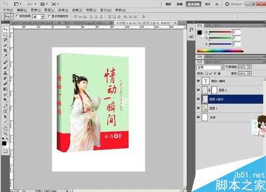Enable the 显示变换控件 checkbox

(49, 16)
